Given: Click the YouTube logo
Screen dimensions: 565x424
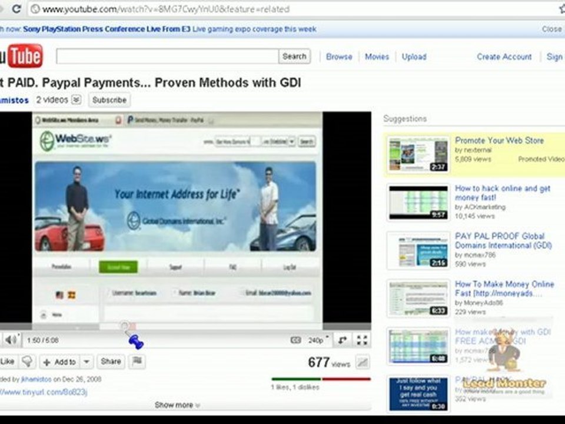Looking at the screenshot, I should tap(21, 57).
